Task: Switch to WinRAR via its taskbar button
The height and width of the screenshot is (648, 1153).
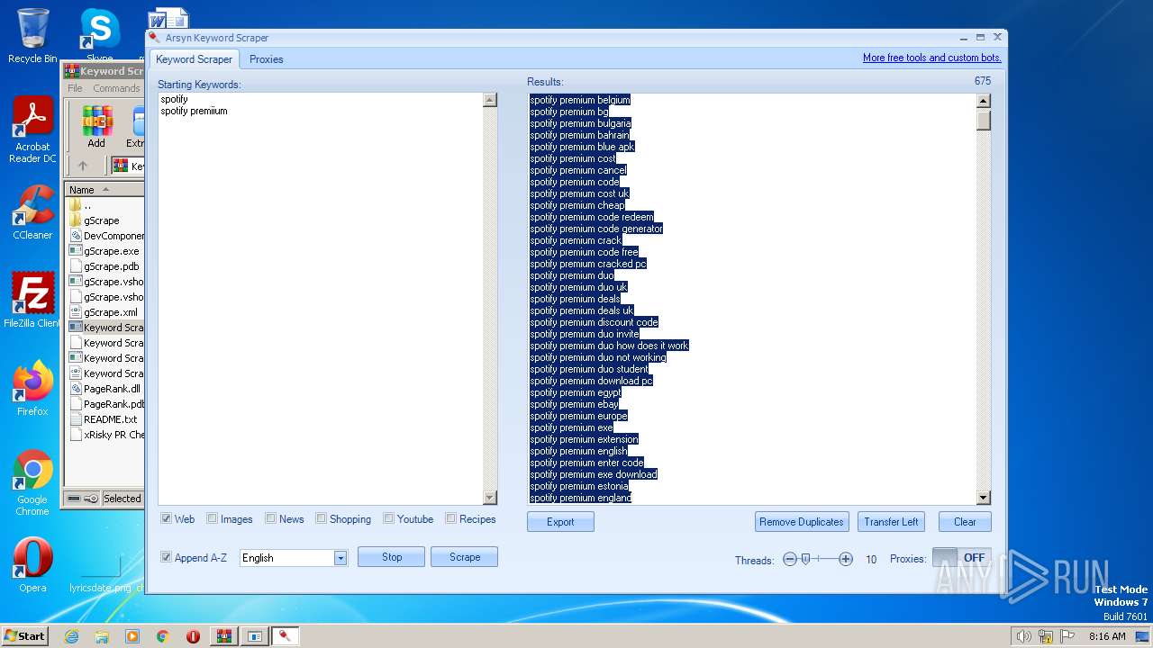Action: point(223,636)
